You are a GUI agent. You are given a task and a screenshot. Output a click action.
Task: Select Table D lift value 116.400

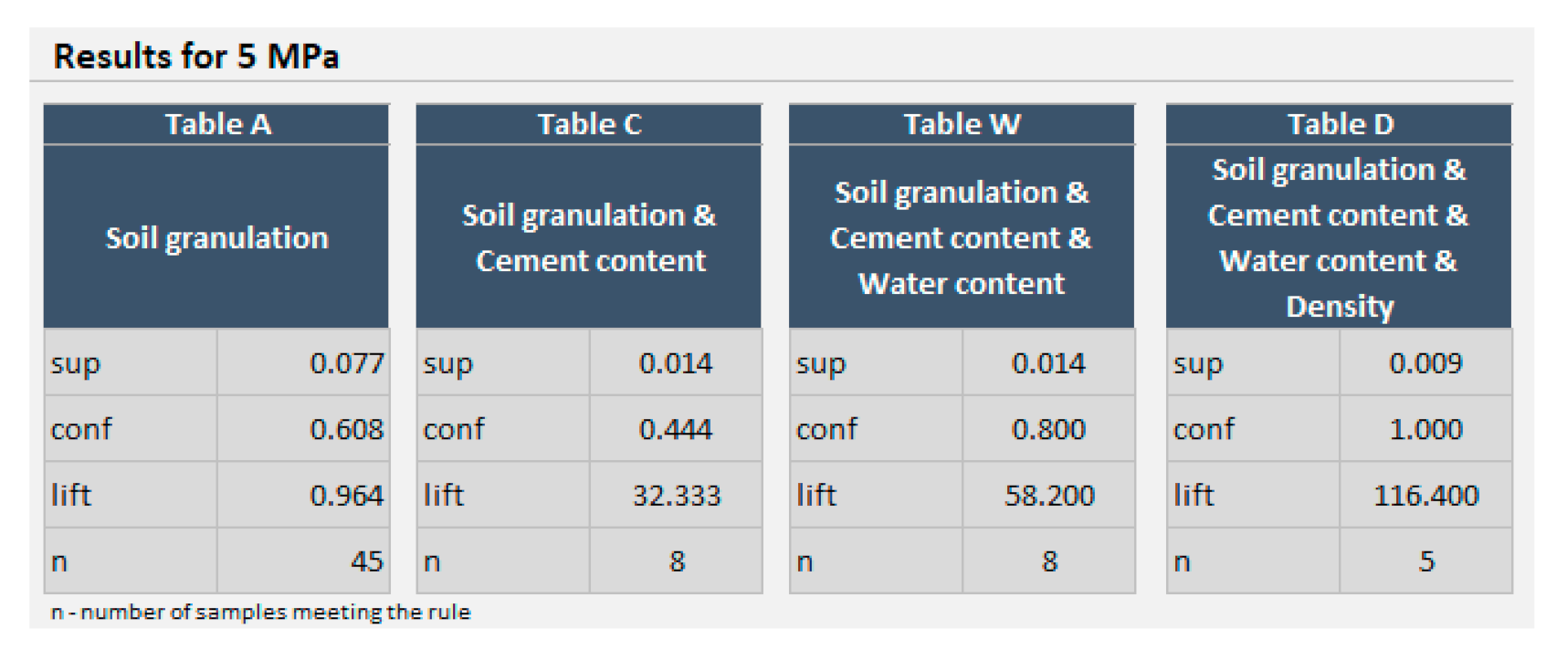(1425, 495)
